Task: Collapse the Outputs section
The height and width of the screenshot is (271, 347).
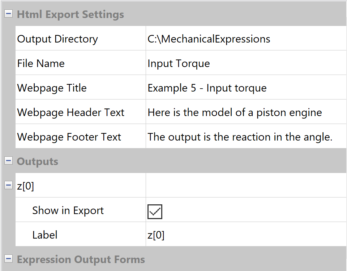Action: [8, 161]
